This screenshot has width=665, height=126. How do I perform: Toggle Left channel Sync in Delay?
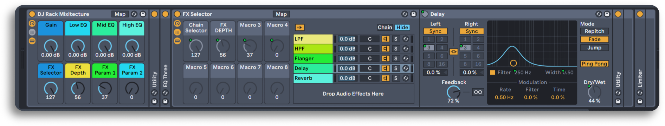[435, 31]
